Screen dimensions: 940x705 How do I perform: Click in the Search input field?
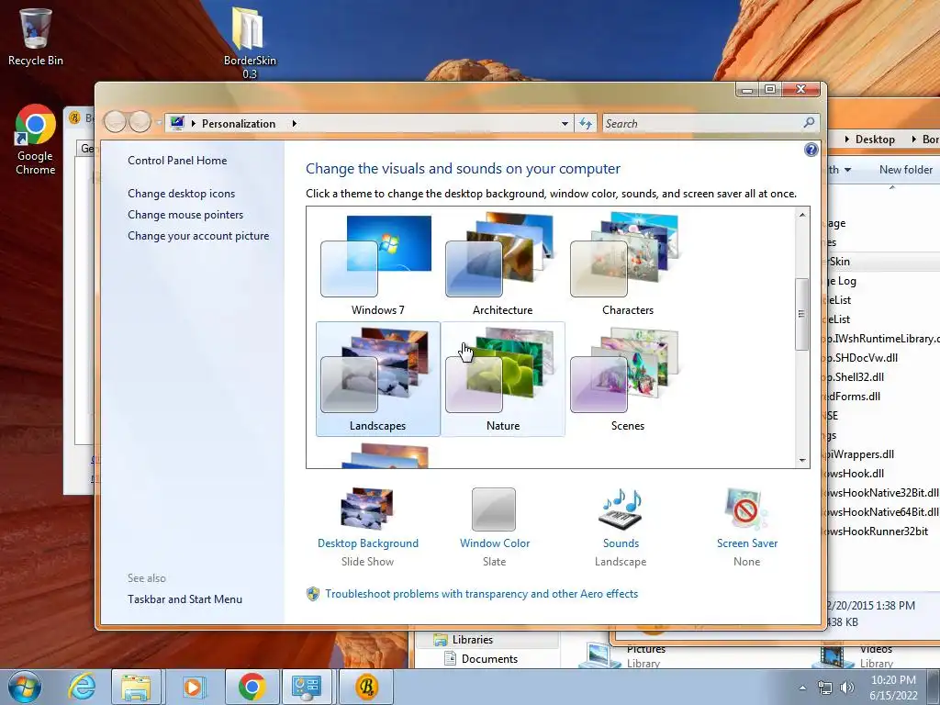point(701,124)
